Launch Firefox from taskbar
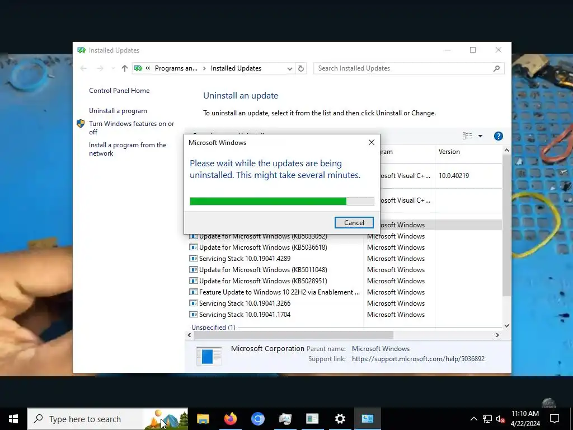This screenshot has width=573, height=430. pos(230,419)
